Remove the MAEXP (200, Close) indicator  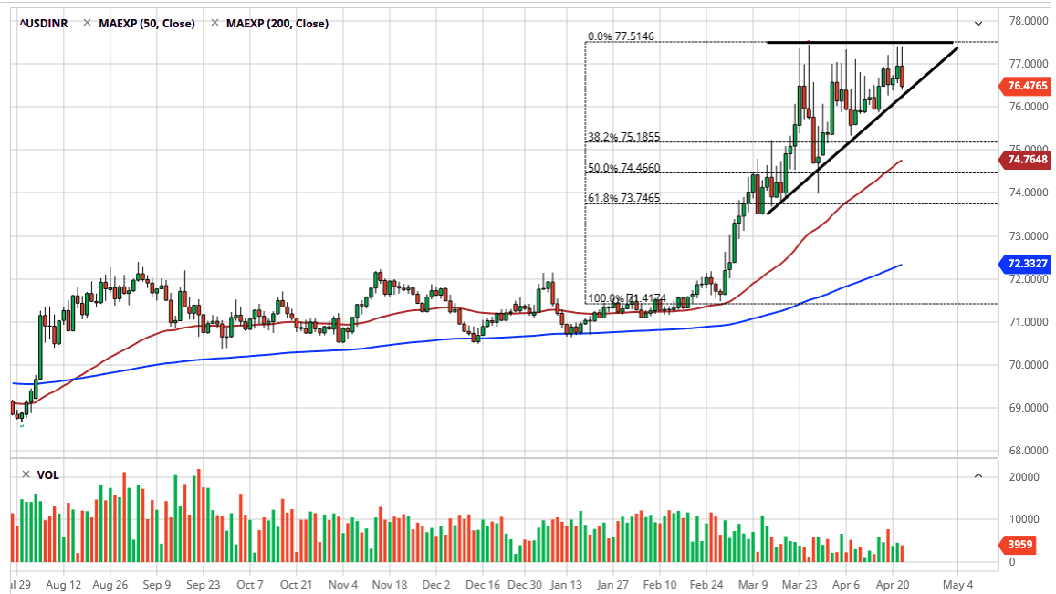(x=214, y=23)
